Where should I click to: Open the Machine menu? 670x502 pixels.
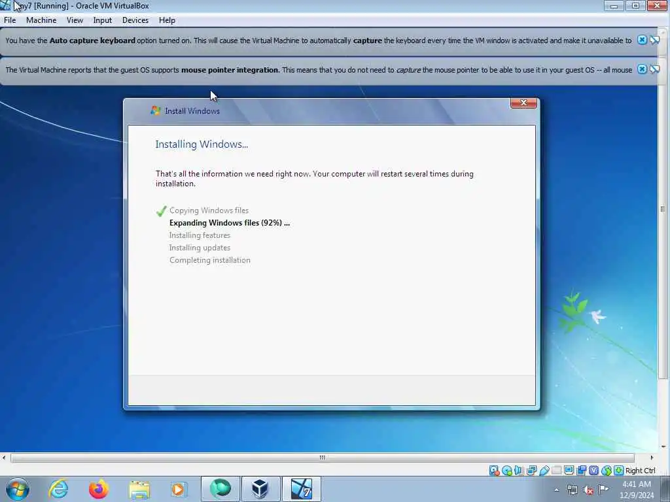pyautogui.click(x=41, y=20)
